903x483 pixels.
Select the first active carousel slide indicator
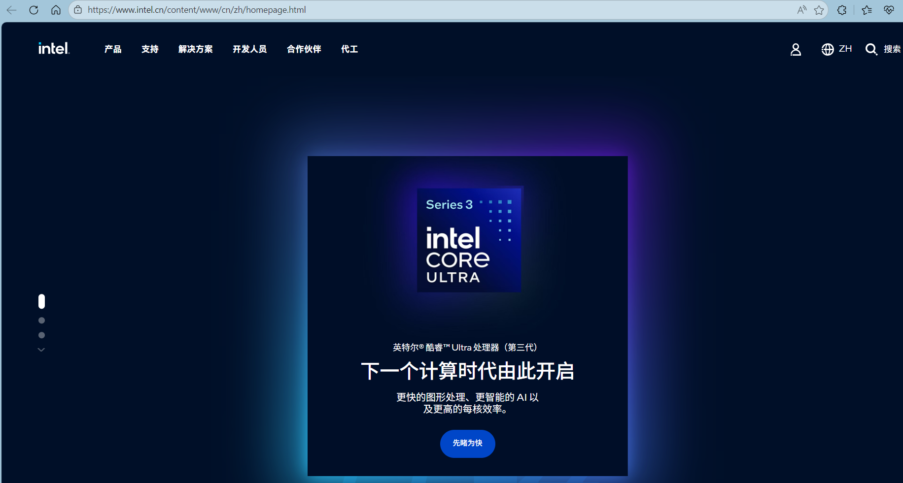pyautogui.click(x=41, y=301)
